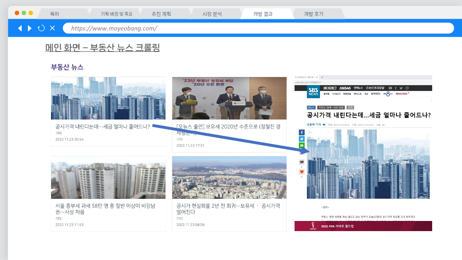462x260 pixels.
Task: Share article on Naver sidebar icon
Action: click(302, 145)
